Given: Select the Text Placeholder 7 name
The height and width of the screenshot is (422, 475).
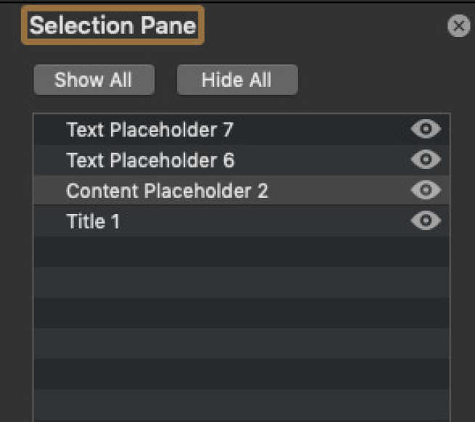Looking at the screenshot, I should coord(150,131).
